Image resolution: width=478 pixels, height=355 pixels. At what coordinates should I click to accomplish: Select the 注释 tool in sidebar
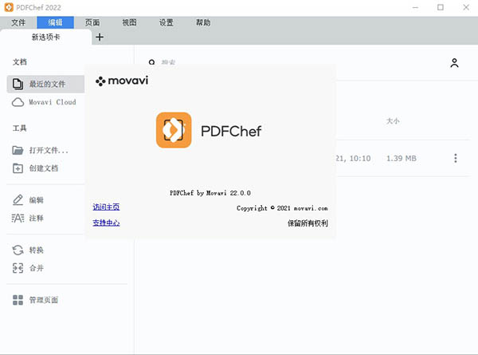(x=37, y=219)
